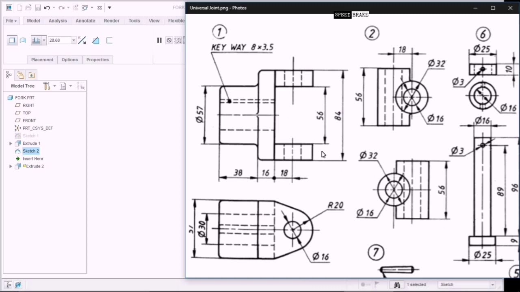
Task: Open the Windows switch icon
Action: click(x=84, y=8)
